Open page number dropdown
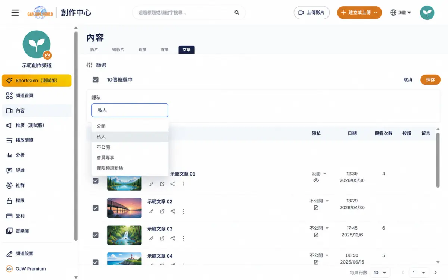Viewport: 448px width, 280px height. tap(419, 273)
